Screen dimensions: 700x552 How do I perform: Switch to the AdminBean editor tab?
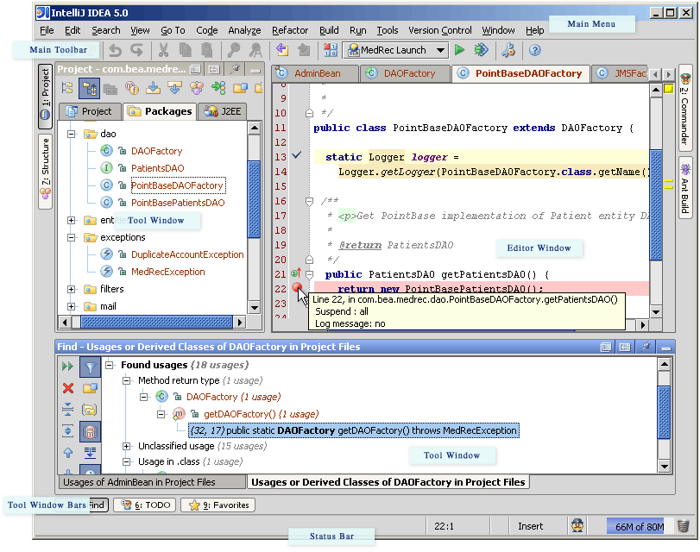pyautogui.click(x=316, y=73)
